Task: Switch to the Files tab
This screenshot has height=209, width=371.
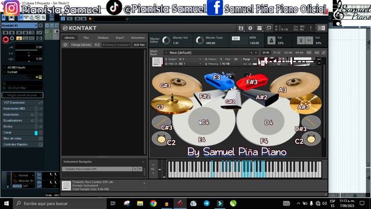Action: click(86, 38)
